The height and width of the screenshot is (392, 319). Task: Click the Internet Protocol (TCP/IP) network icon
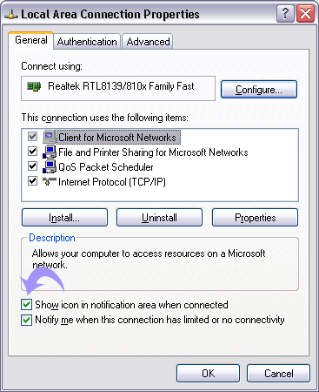click(50, 181)
